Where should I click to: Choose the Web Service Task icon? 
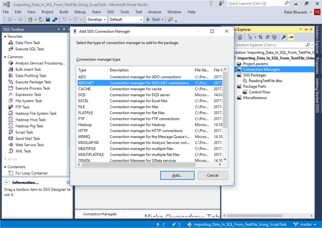(11, 145)
